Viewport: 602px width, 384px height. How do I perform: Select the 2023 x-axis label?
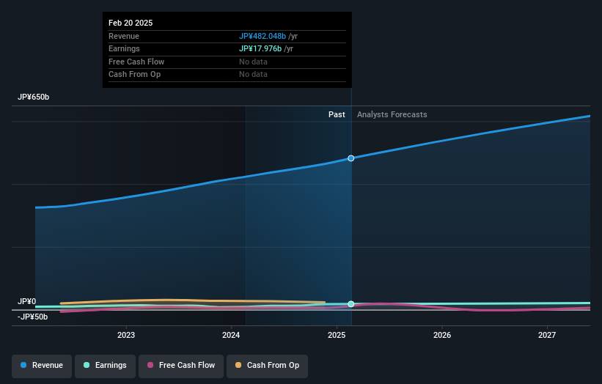point(126,335)
